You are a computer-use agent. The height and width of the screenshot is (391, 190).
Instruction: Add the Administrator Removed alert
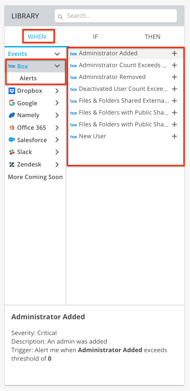click(175, 77)
